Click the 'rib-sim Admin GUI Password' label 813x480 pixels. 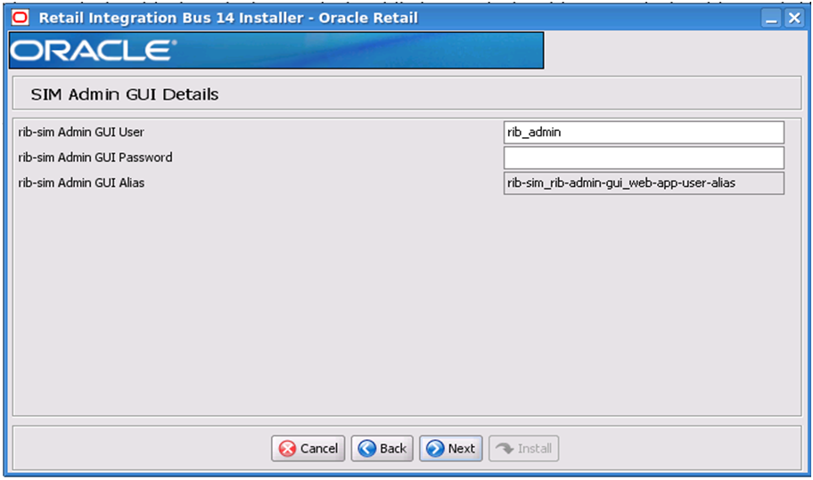point(95,158)
